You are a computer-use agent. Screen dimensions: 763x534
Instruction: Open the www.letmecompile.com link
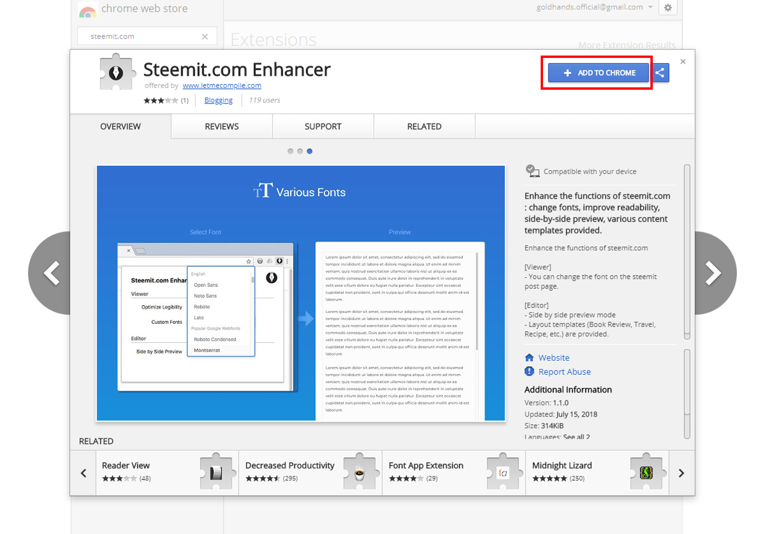(222, 85)
